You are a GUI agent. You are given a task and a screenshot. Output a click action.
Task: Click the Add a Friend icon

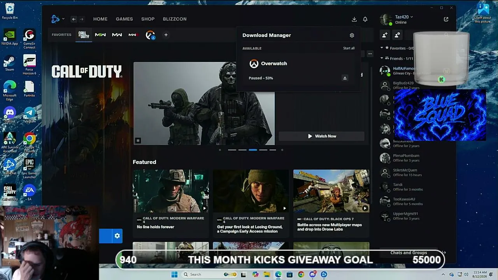pos(385,35)
